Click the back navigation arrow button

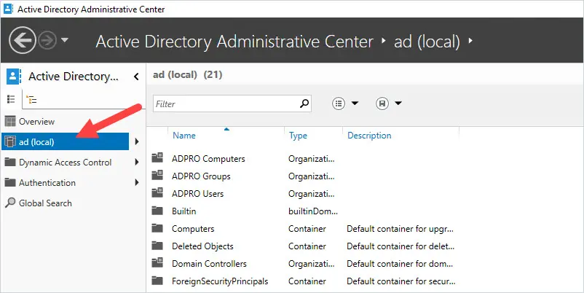click(x=23, y=40)
